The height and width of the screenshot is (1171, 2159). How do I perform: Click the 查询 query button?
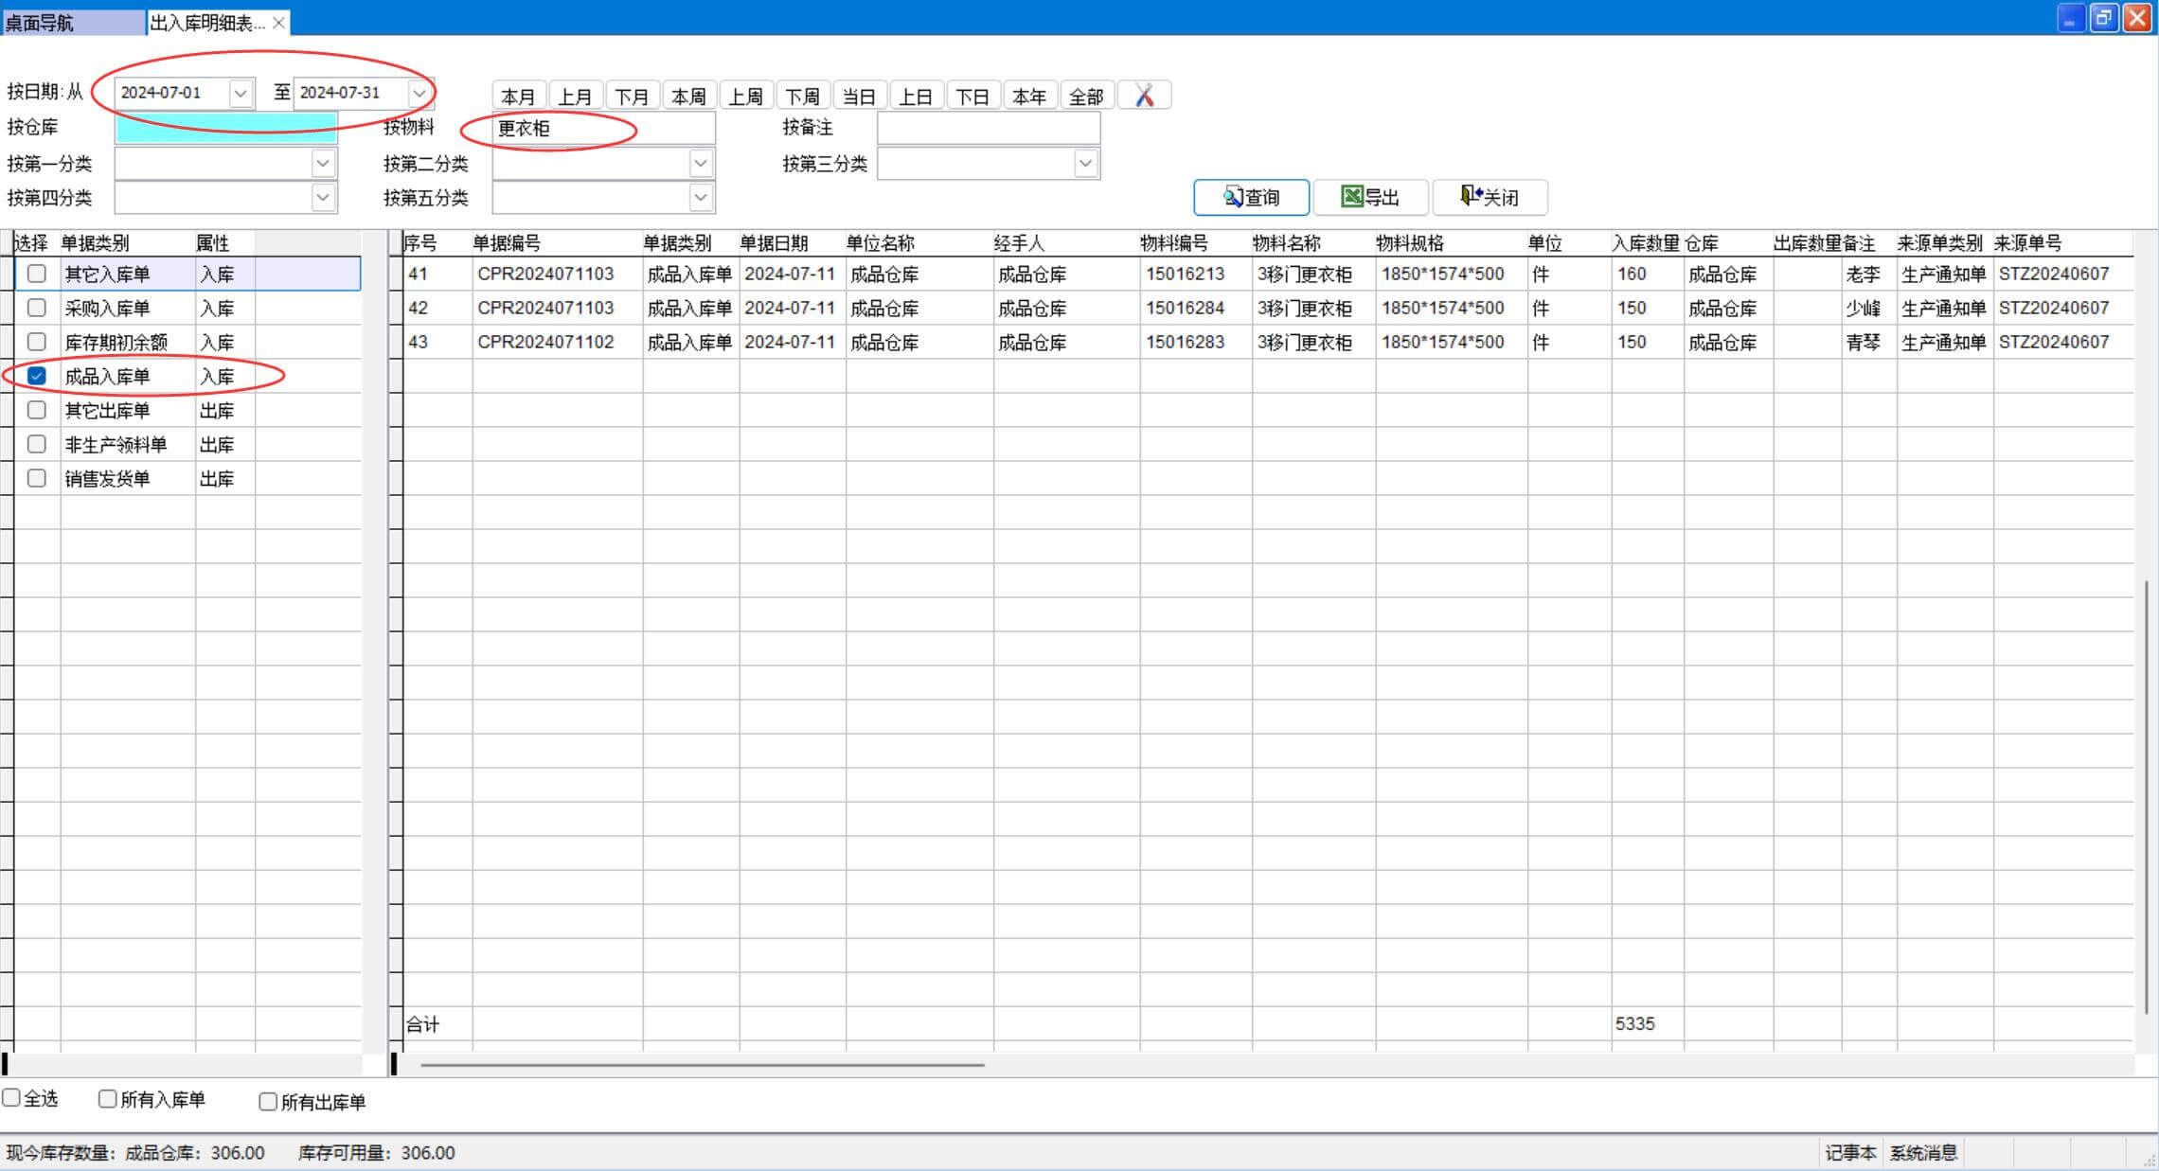[1251, 197]
